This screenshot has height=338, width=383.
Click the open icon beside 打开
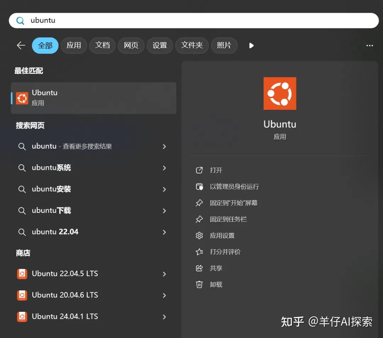[x=199, y=170]
